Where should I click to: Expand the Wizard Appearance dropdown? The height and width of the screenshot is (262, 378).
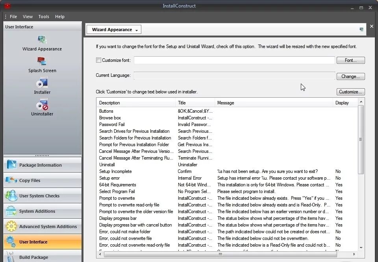pos(114,30)
